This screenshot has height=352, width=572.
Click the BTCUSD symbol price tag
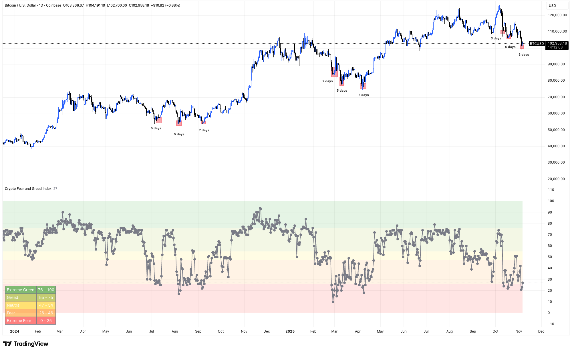point(537,44)
